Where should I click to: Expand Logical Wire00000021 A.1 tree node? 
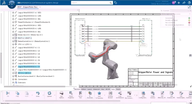[x=13, y=13]
